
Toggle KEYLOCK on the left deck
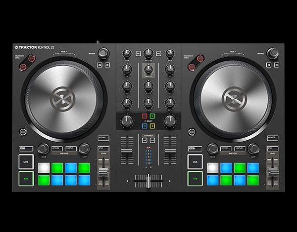103,138
